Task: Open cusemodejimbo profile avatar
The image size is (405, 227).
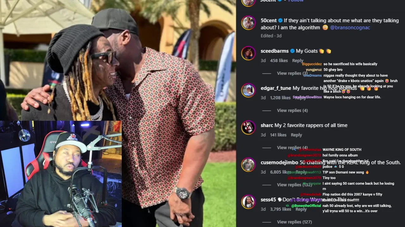Action: [x=248, y=165]
